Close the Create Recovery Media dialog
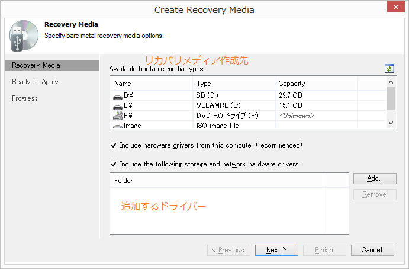 coord(395,7)
